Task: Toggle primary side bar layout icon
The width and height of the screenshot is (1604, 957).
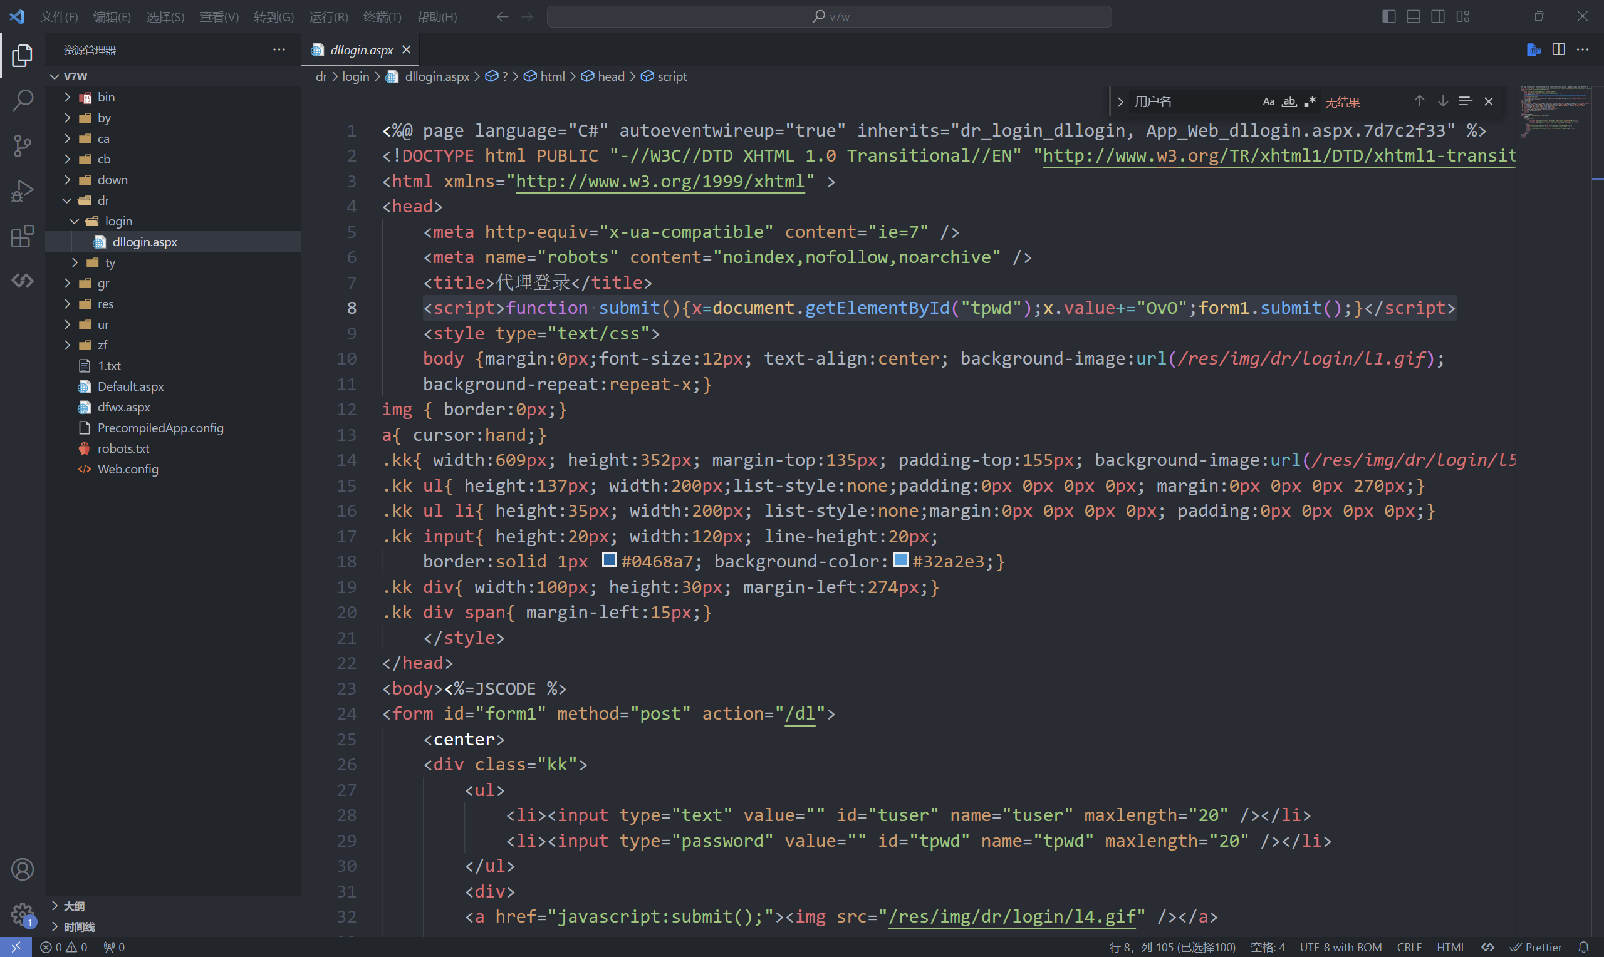Action: [1388, 16]
